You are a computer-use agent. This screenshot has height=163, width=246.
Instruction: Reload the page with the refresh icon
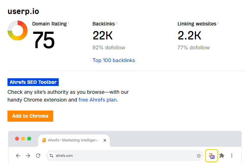[38, 156]
